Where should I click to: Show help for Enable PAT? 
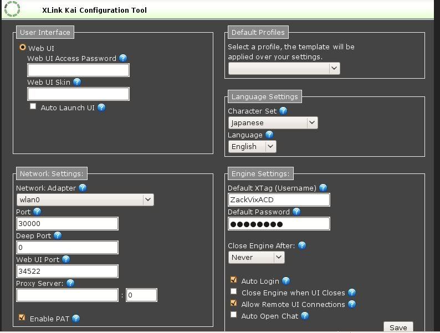[x=76, y=319]
